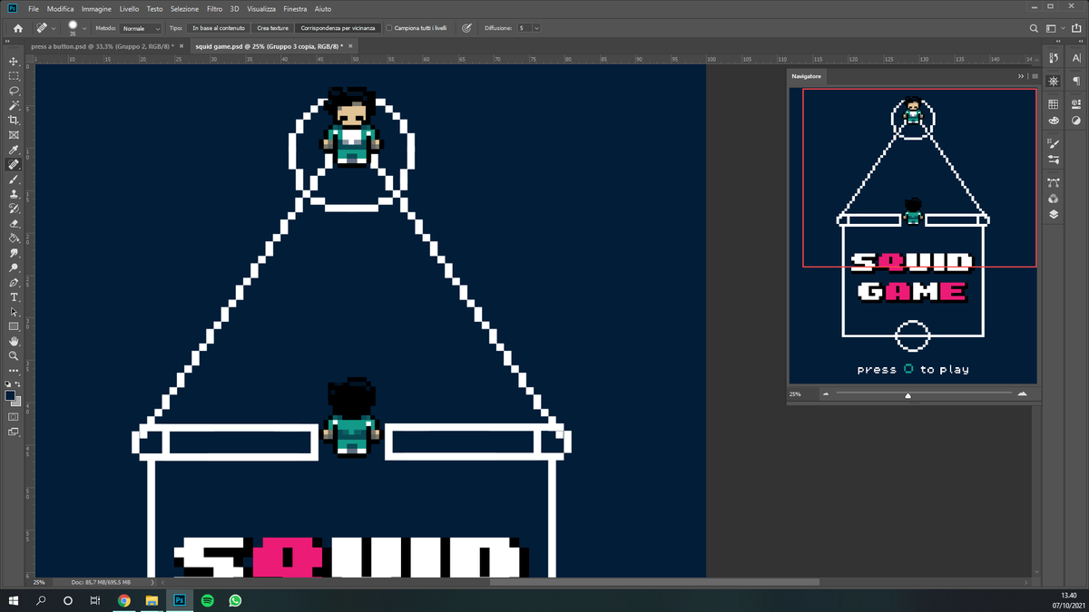
Task: Switch to press a button.psd tab
Action: [103, 45]
